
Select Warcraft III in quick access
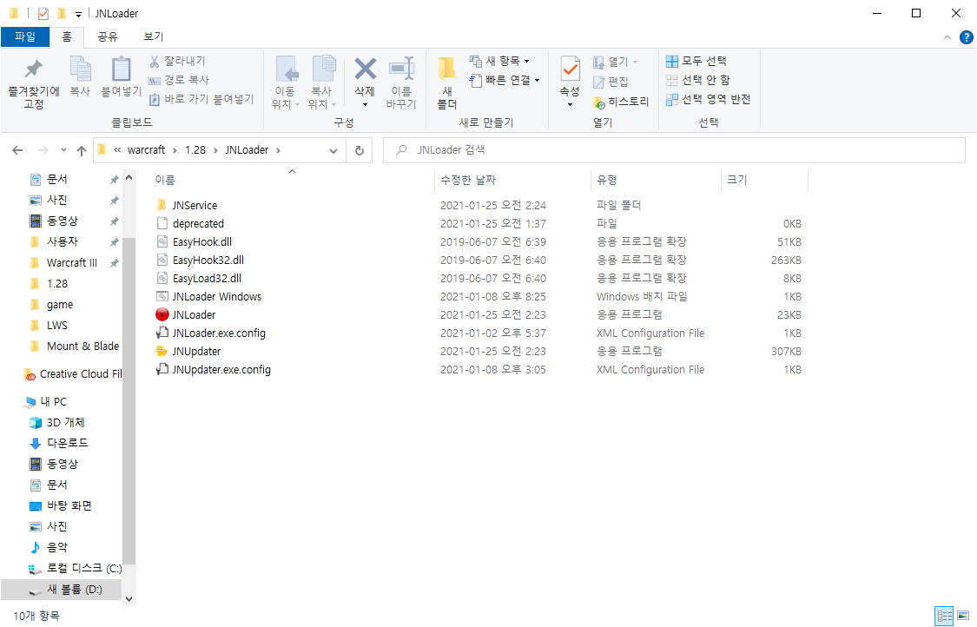(x=72, y=263)
